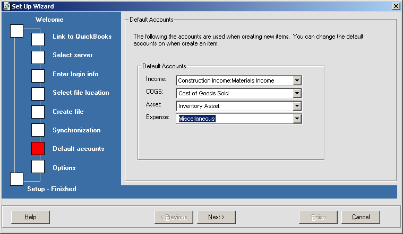Close the Set Up Wizard window

(396, 6)
